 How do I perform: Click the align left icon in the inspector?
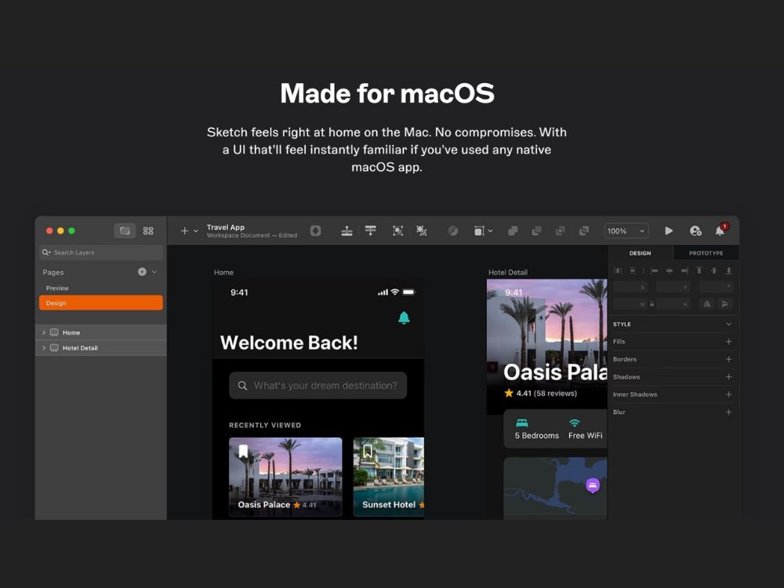coord(655,270)
